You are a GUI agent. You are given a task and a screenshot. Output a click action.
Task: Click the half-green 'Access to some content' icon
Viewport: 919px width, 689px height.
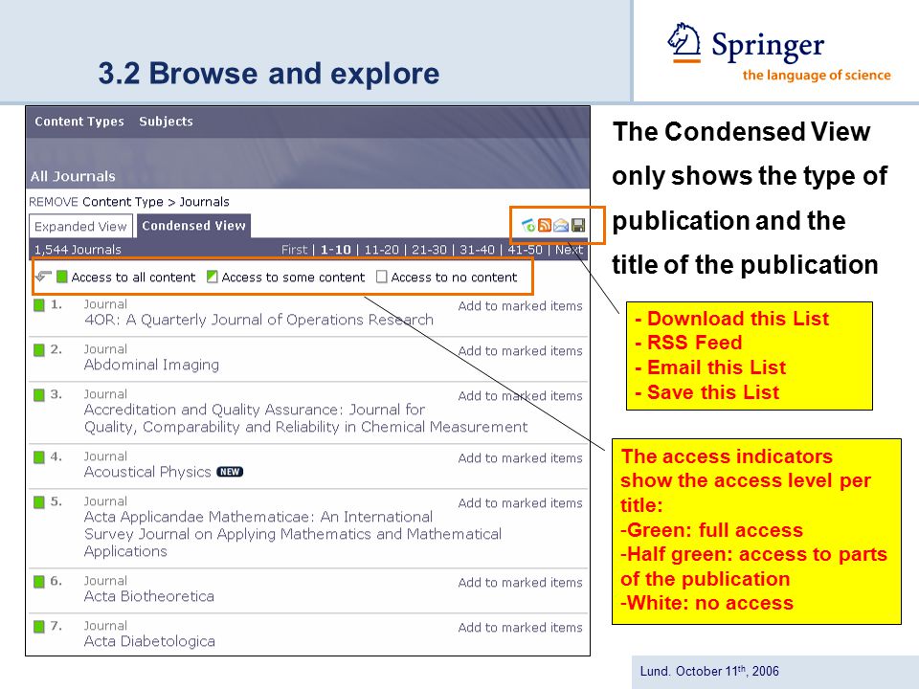[213, 277]
